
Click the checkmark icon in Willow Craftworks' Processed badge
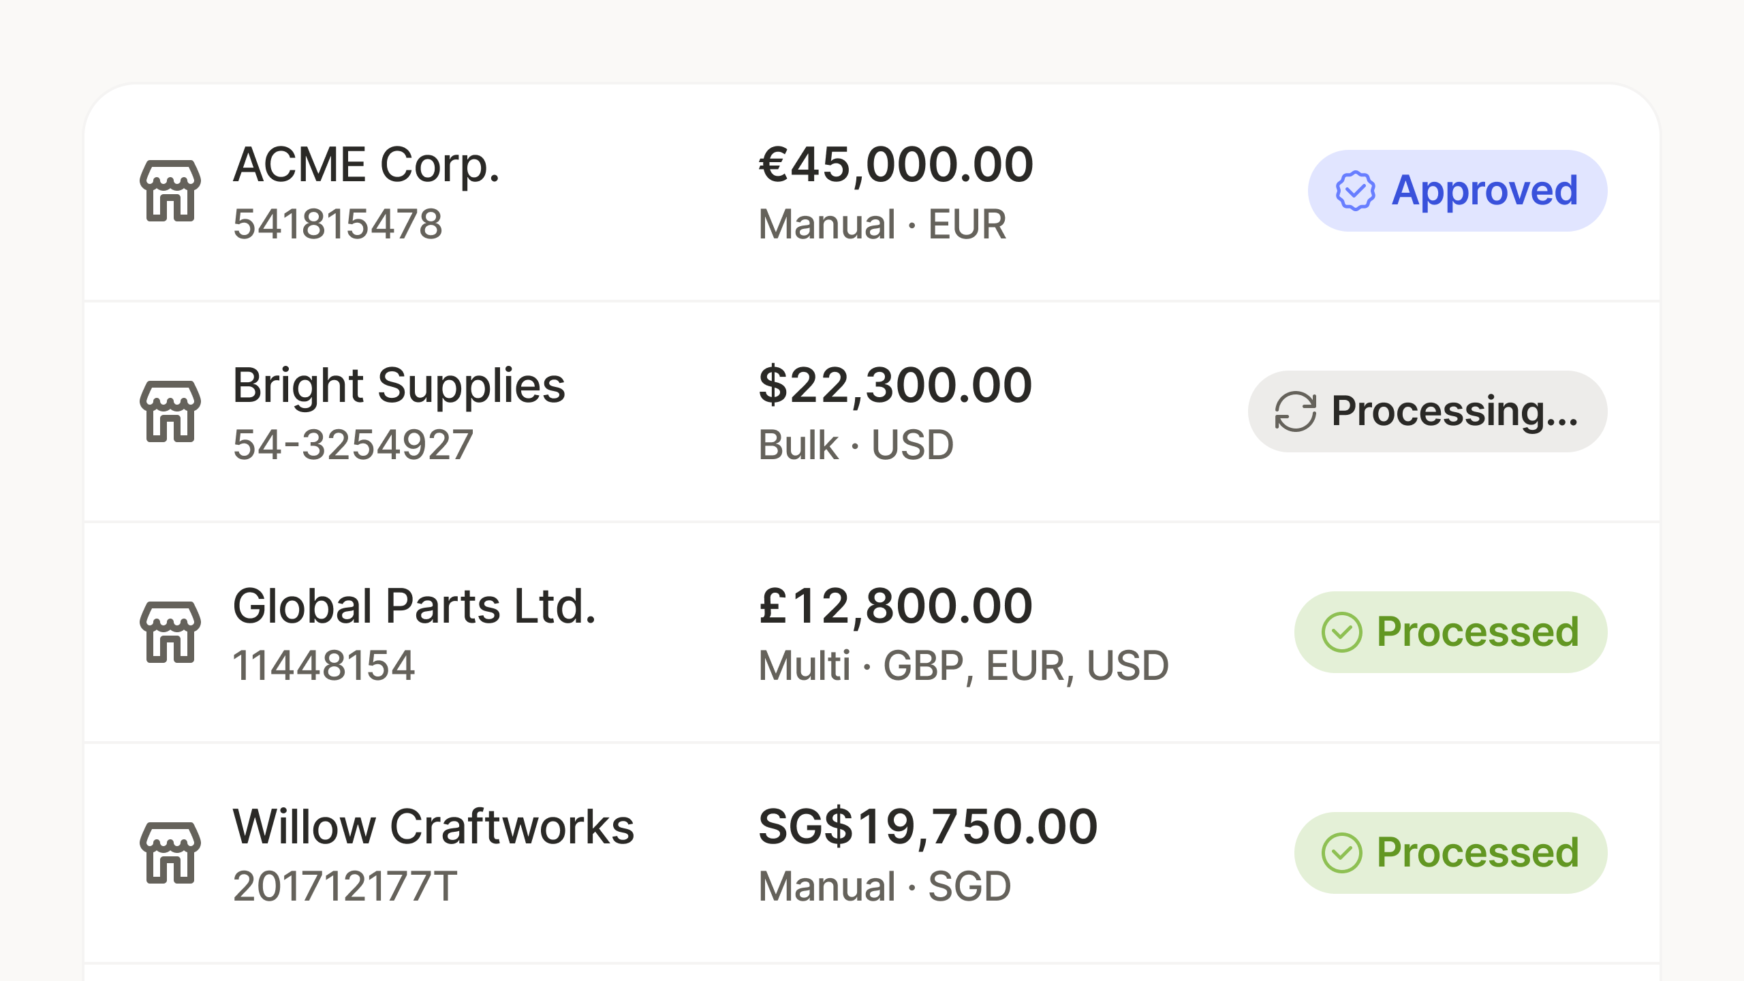click(x=1341, y=853)
